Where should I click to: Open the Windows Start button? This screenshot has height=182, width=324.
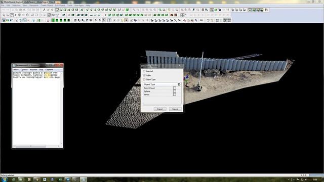[4, 179]
